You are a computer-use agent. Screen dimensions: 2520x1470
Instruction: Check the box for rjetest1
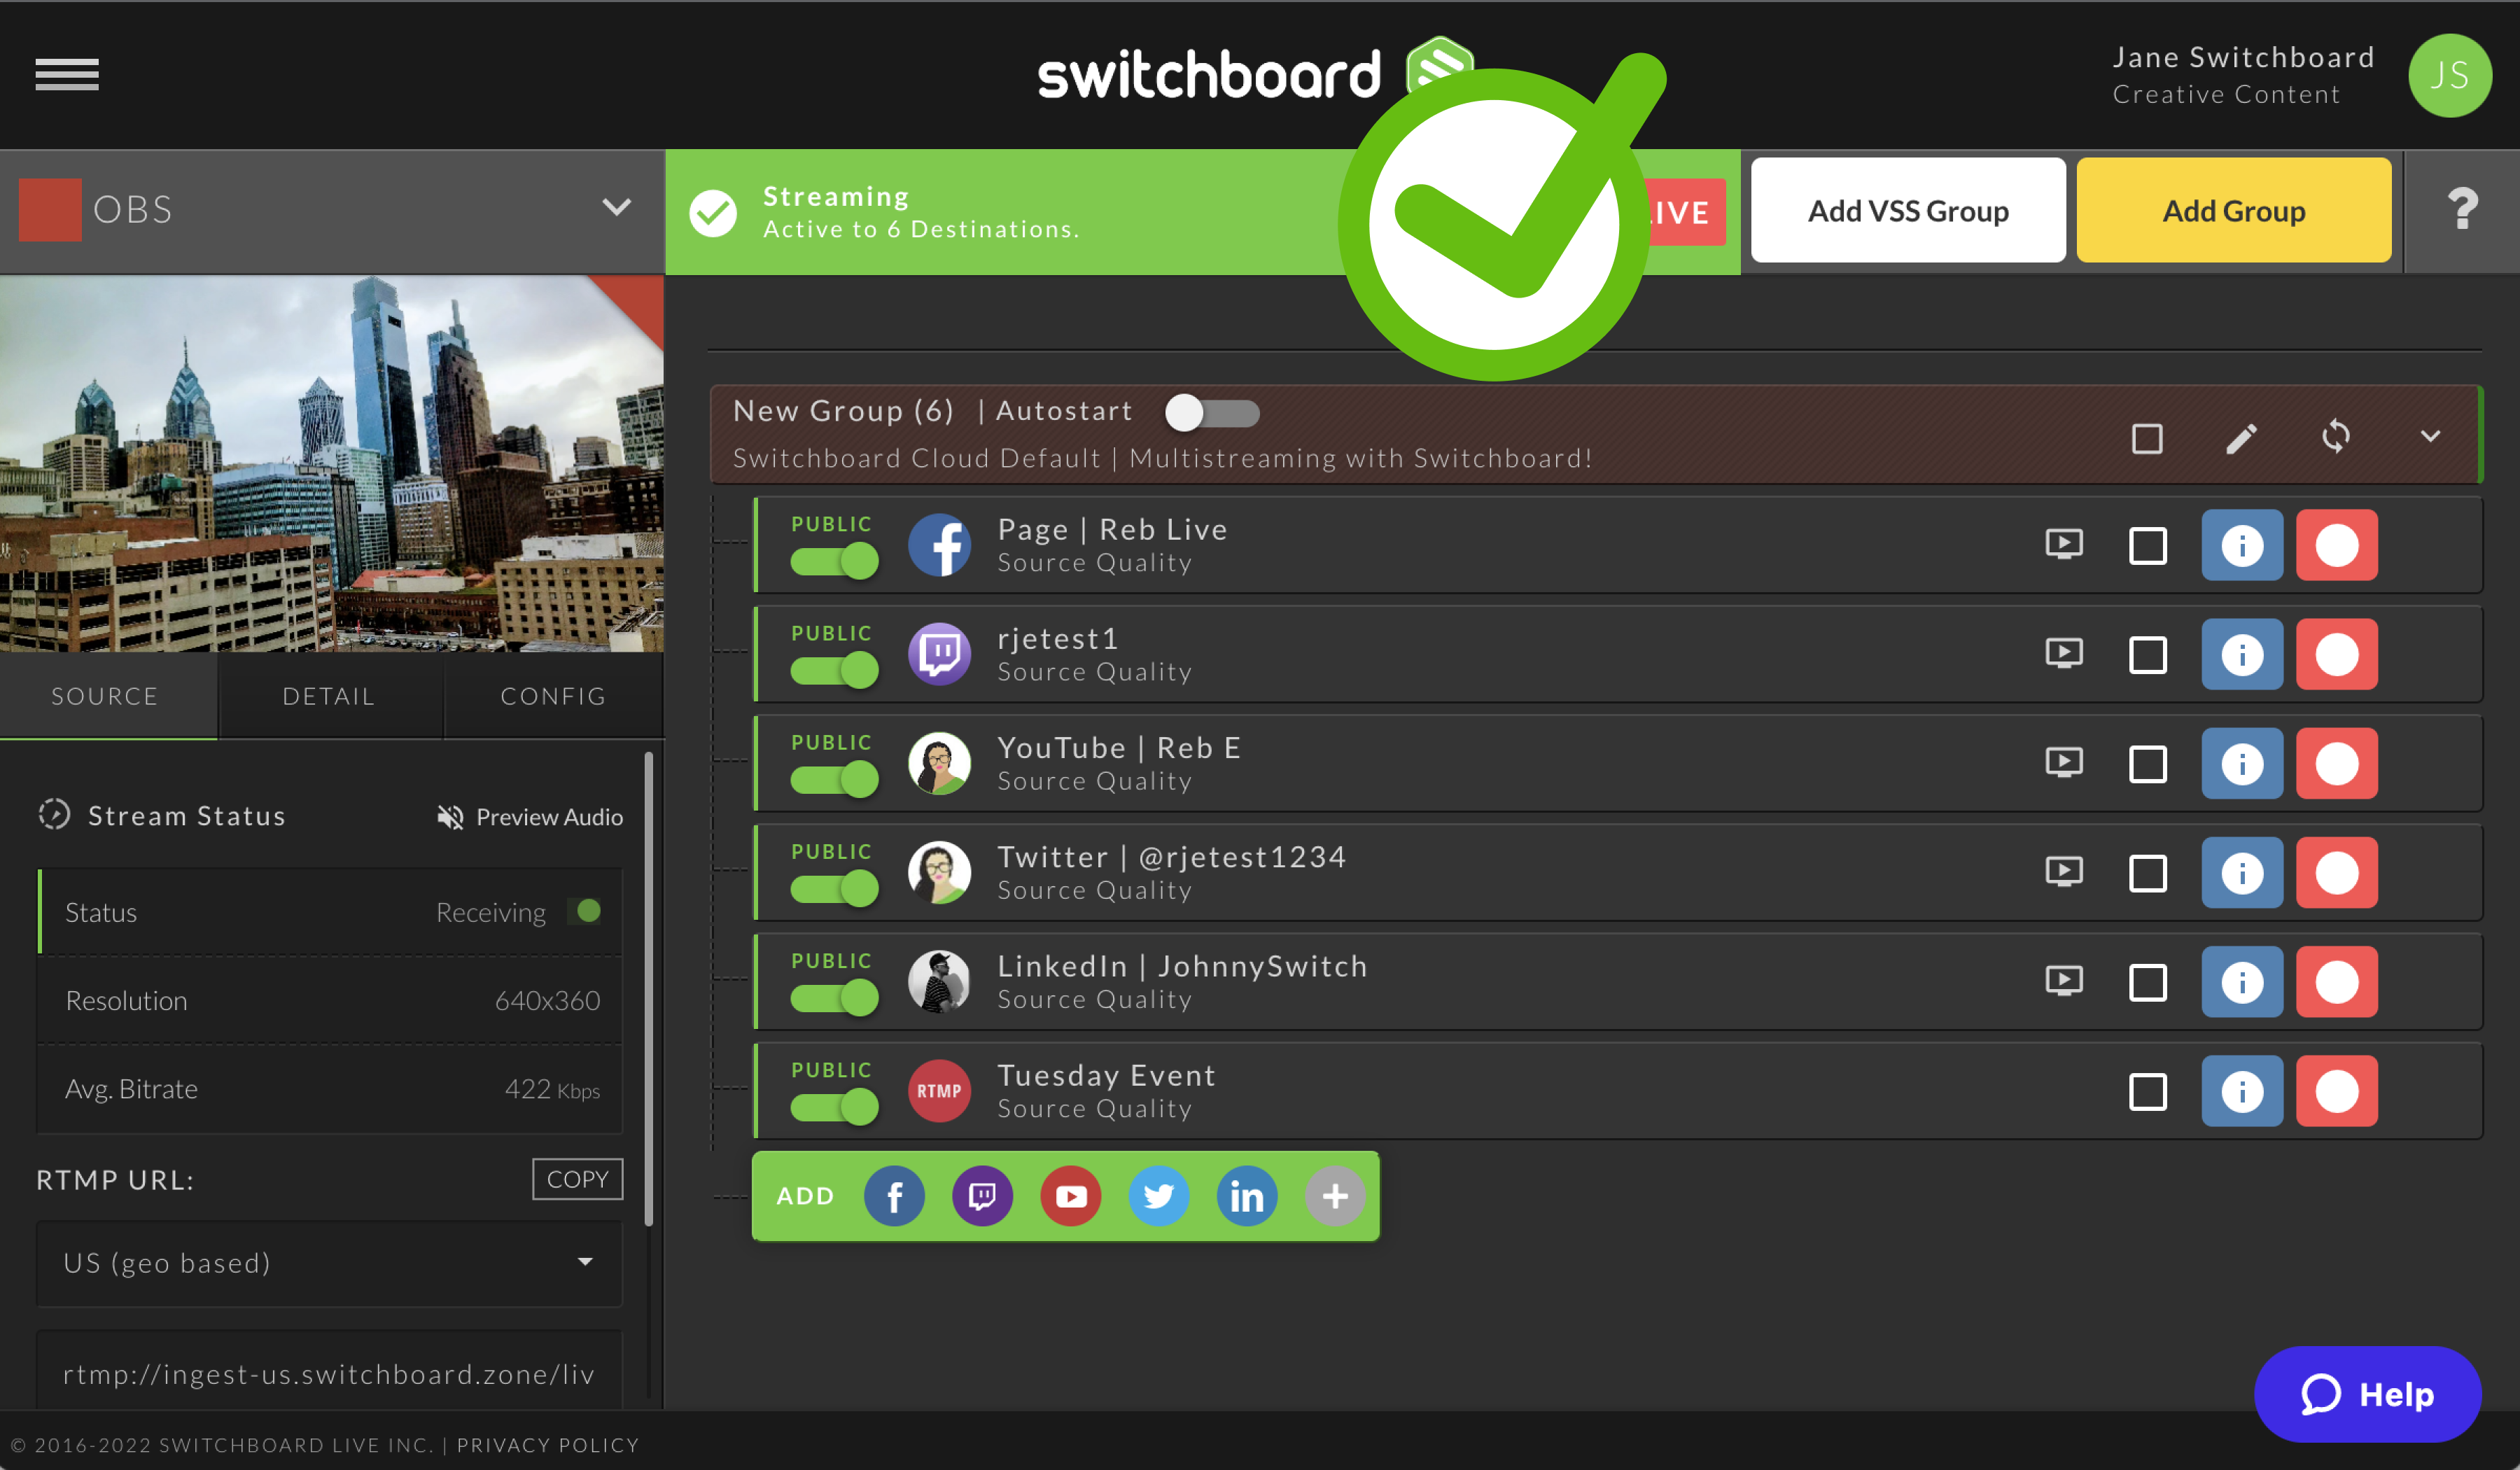click(2147, 655)
